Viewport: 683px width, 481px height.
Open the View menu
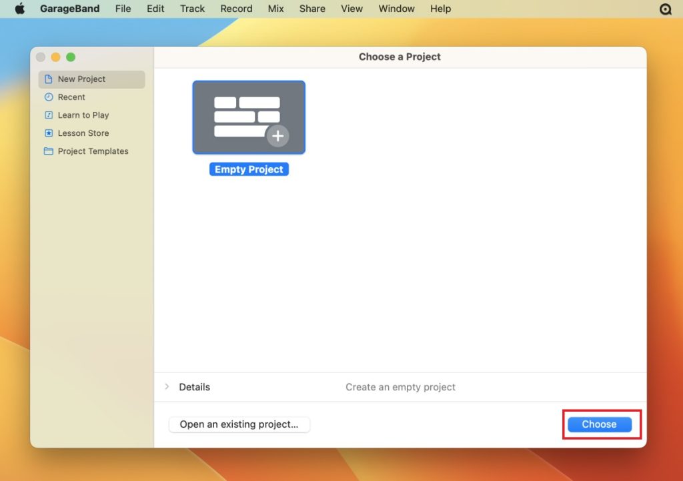coord(352,9)
